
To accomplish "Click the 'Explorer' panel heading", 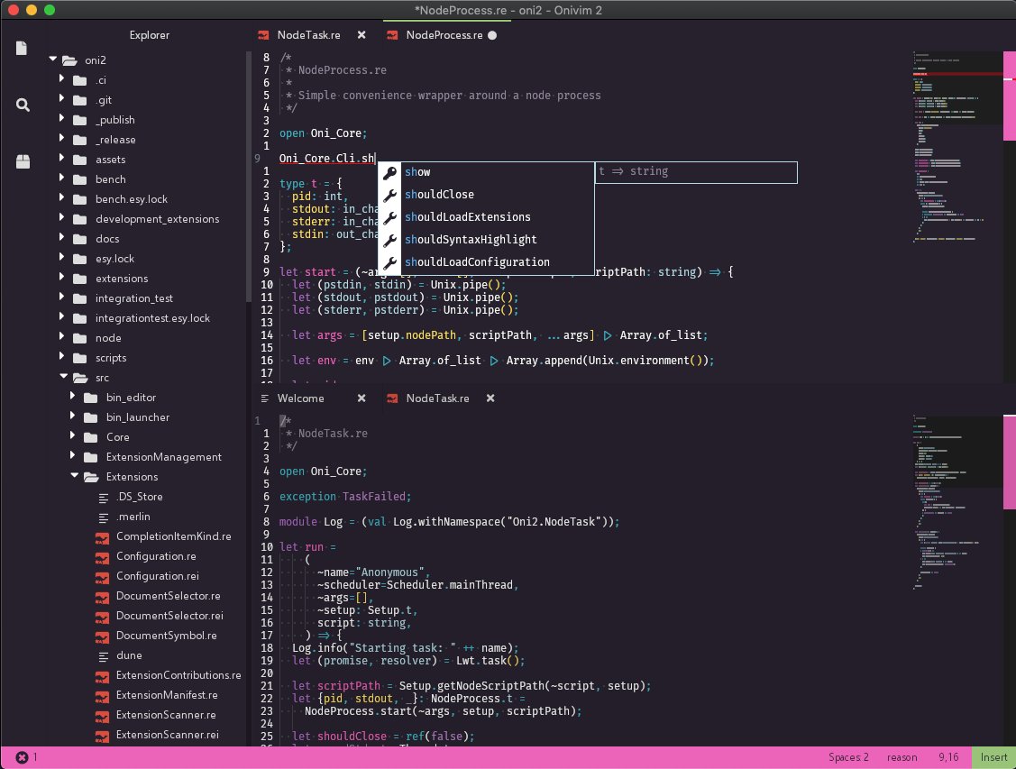I will (149, 36).
